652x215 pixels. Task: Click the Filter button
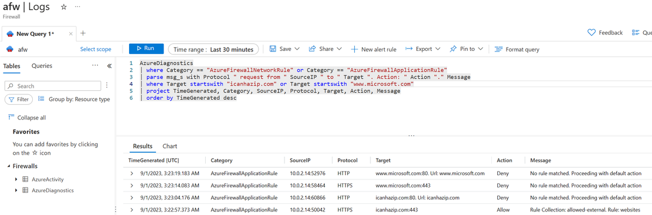coord(19,100)
